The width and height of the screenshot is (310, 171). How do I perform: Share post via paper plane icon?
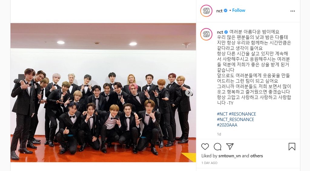230,146
